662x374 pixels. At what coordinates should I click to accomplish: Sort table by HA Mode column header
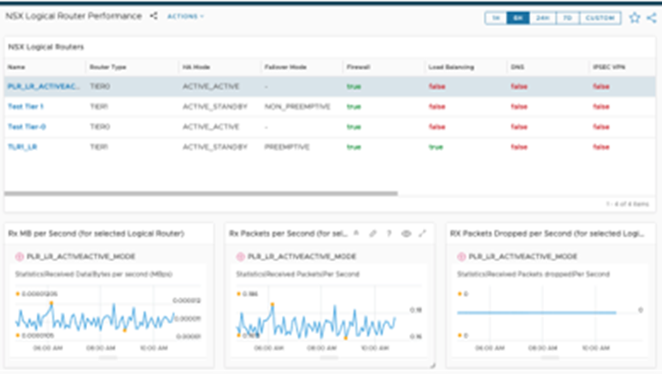[196, 67]
